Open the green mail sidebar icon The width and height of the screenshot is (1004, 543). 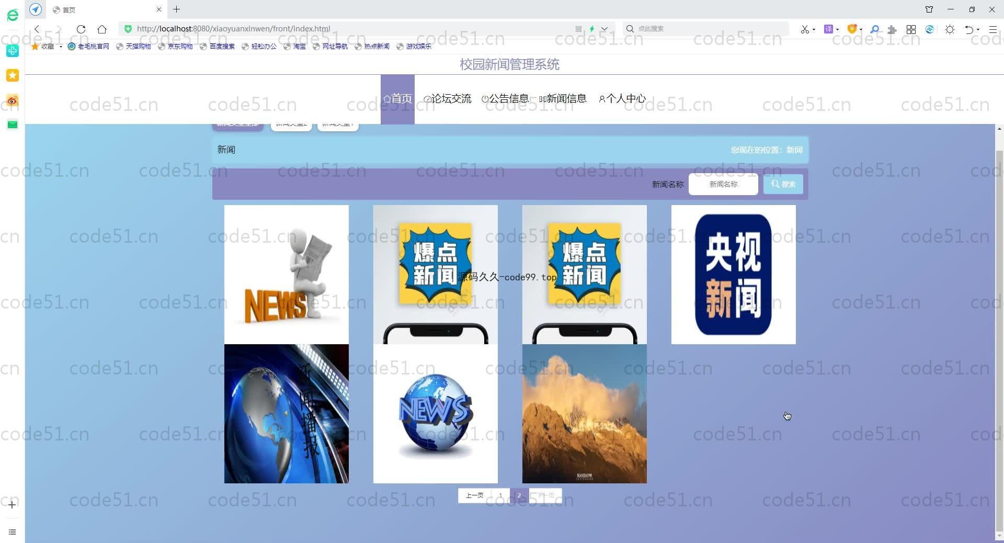(13, 125)
